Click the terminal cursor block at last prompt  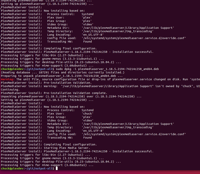(57, 168)
